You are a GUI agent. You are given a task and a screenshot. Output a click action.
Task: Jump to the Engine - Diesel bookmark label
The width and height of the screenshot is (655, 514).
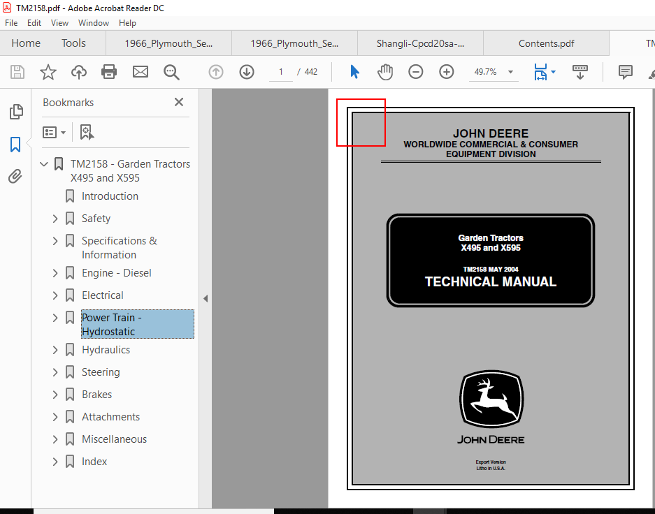[x=117, y=273]
